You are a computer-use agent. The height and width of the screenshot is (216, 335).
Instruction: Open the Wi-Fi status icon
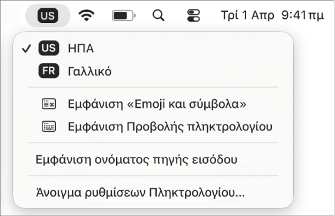[87, 15]
